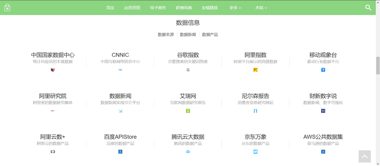This screenshot has height=166, width=380.
Task: Click description text 腾讯的数据产品
Action: [x=188, y=144]
